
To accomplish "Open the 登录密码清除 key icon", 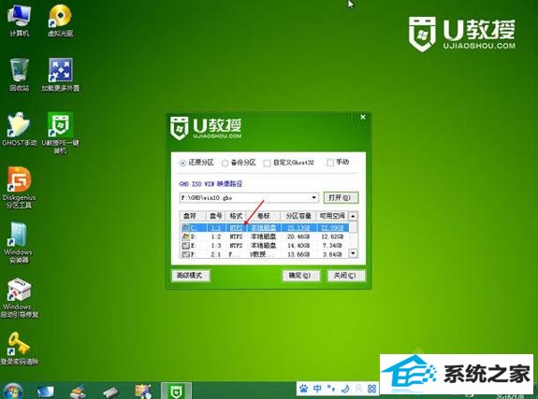I will pos(20,349).
